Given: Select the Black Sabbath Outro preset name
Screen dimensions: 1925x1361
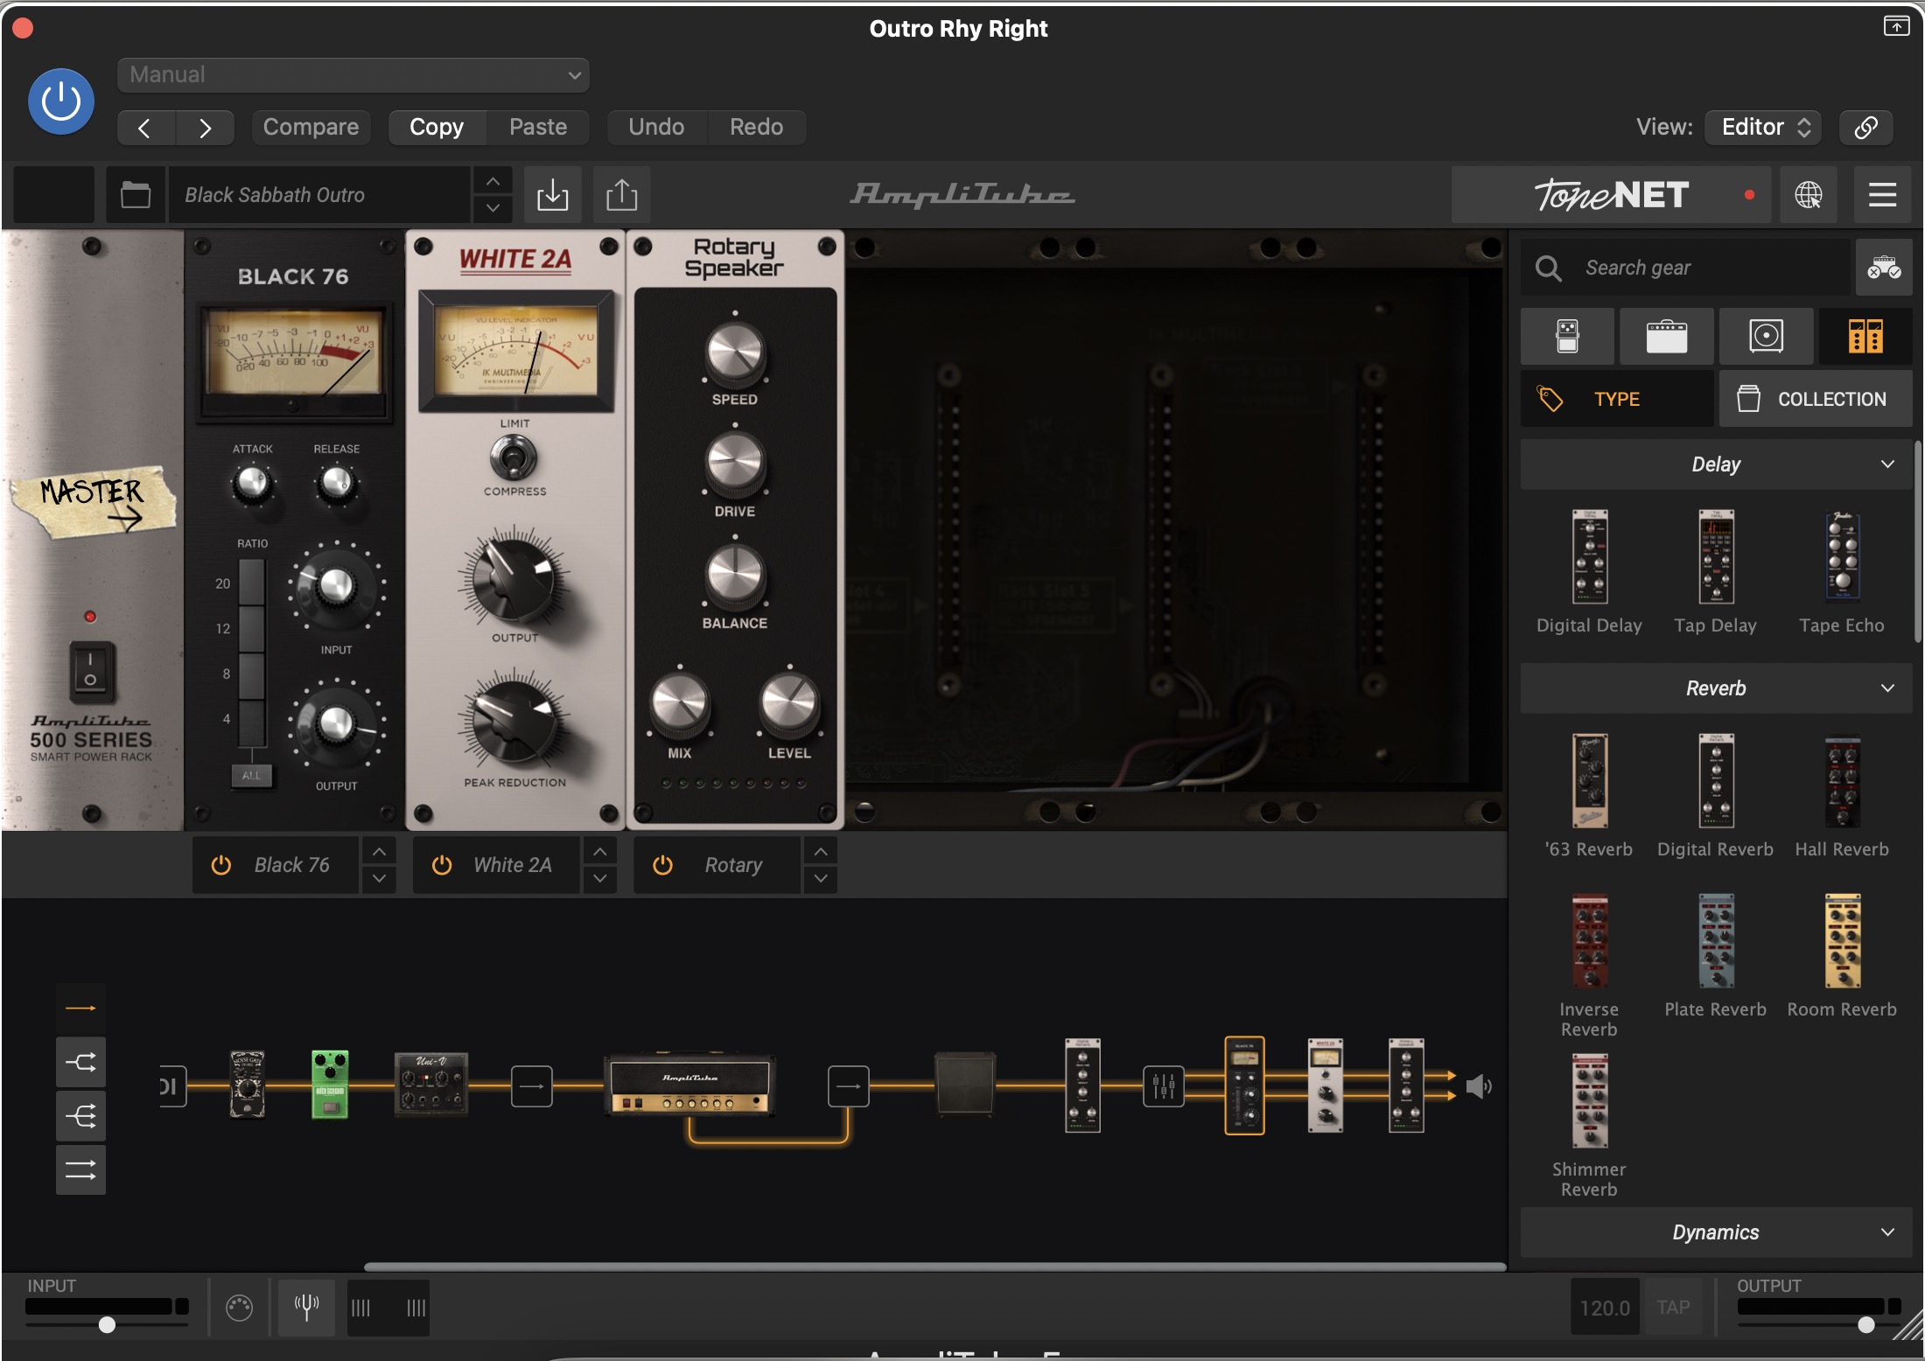Looking at the screenshot, I should [319, 194].
